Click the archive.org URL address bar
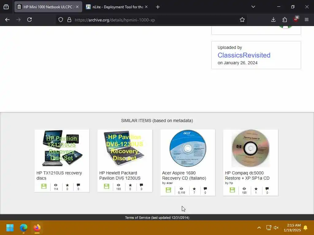This screenshot has width=314, height=235. (115, 20)
